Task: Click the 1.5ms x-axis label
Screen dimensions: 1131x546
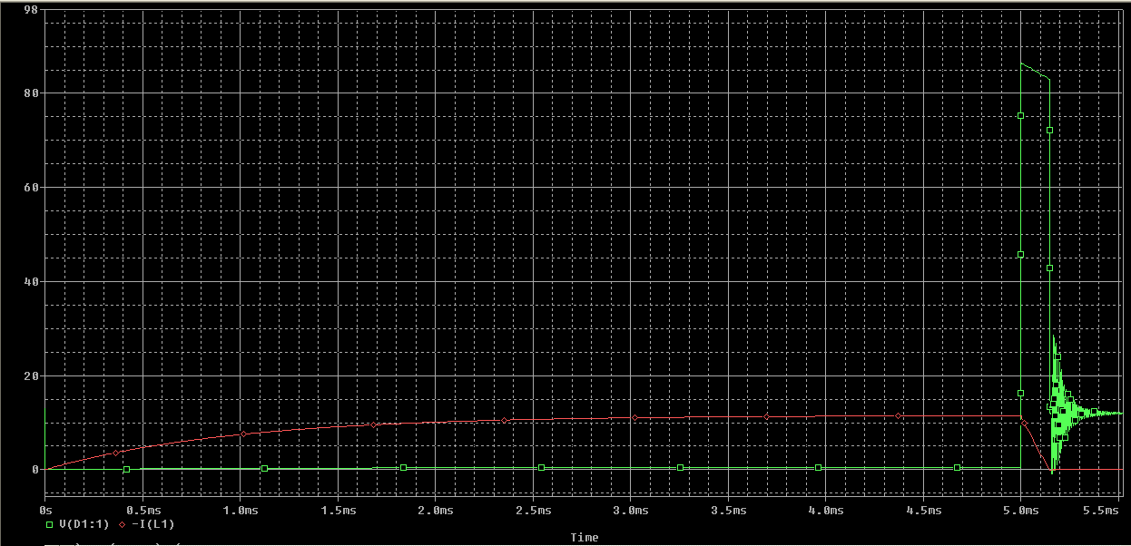Action: pos(339,511)
